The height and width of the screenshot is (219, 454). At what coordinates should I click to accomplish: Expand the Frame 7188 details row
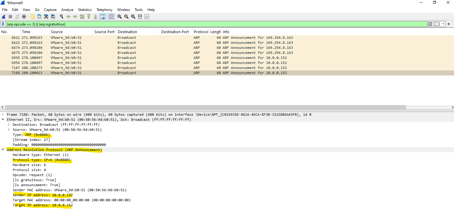pos(3,115)
